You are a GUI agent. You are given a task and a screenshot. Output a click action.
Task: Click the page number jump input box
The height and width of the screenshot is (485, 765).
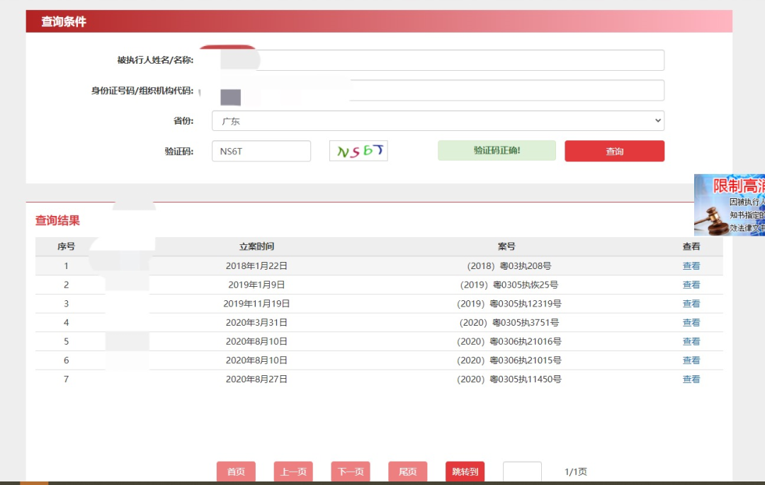coord(522,471)
